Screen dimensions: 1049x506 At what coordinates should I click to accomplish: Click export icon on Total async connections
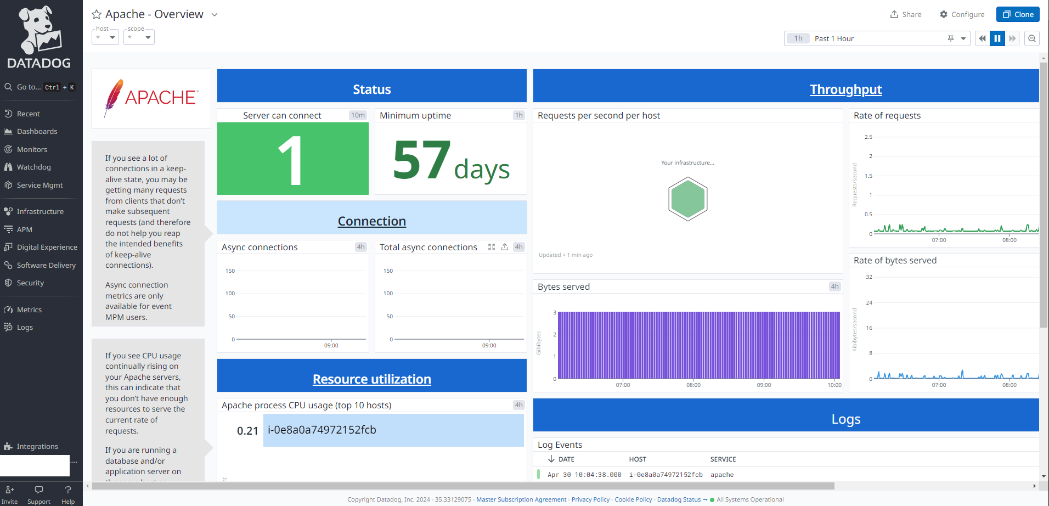pyautogui.click(x=505, y=247)
